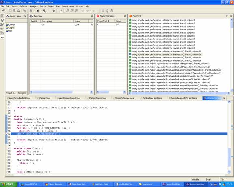Switch to the operations folder taskbar button
This screenshot has width=234, height=187.
[x=149, y=184]
